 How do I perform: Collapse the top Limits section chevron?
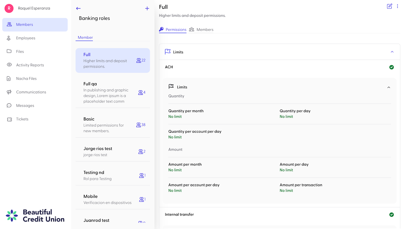[x=392, y=52]
